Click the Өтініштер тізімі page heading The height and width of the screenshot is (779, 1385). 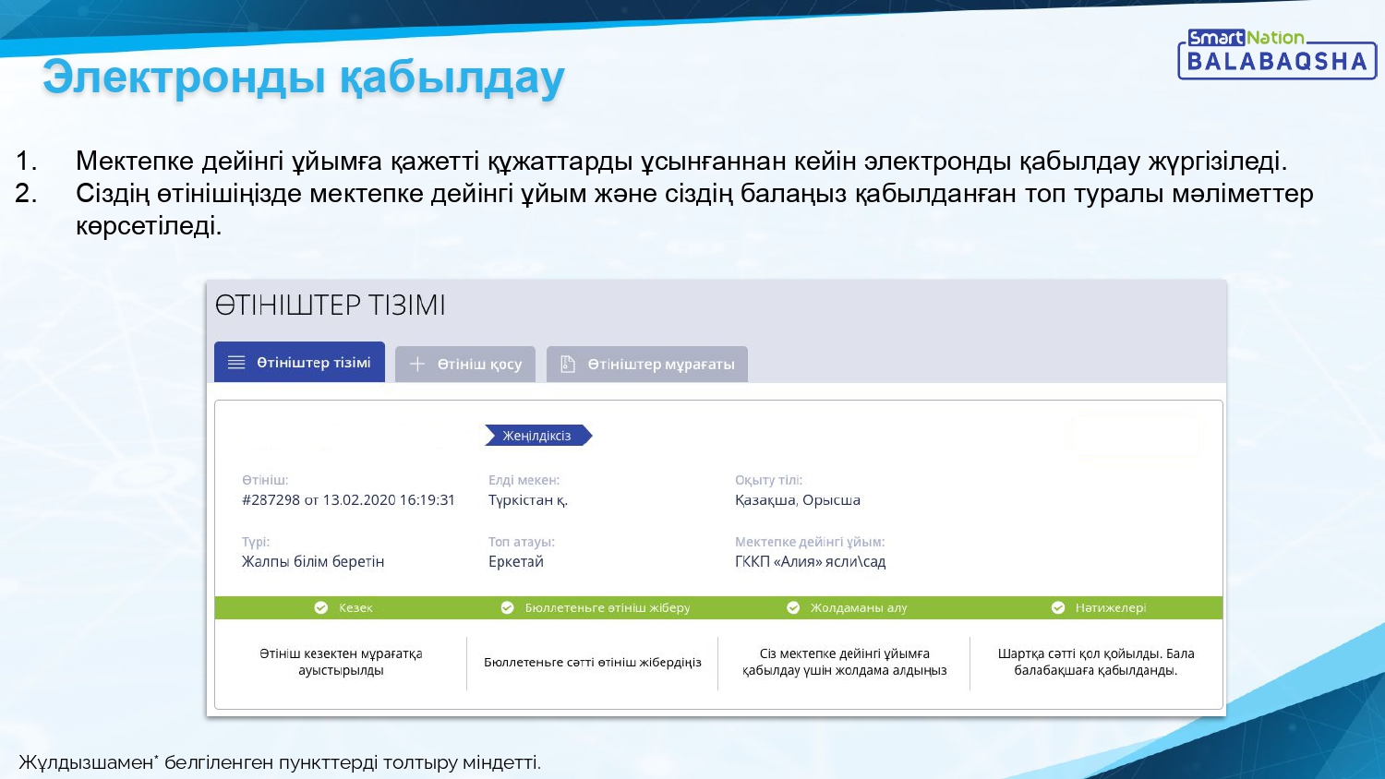[331, 305]
